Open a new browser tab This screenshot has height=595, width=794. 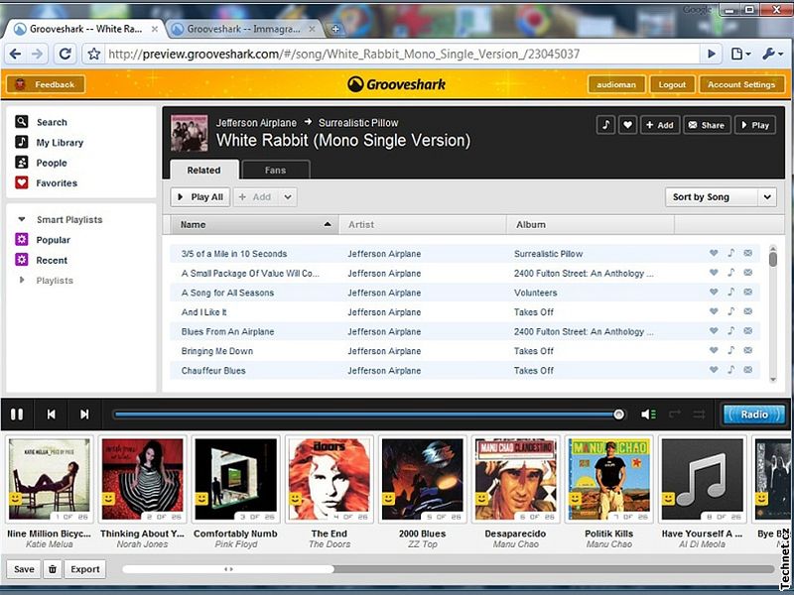(335, 29)
